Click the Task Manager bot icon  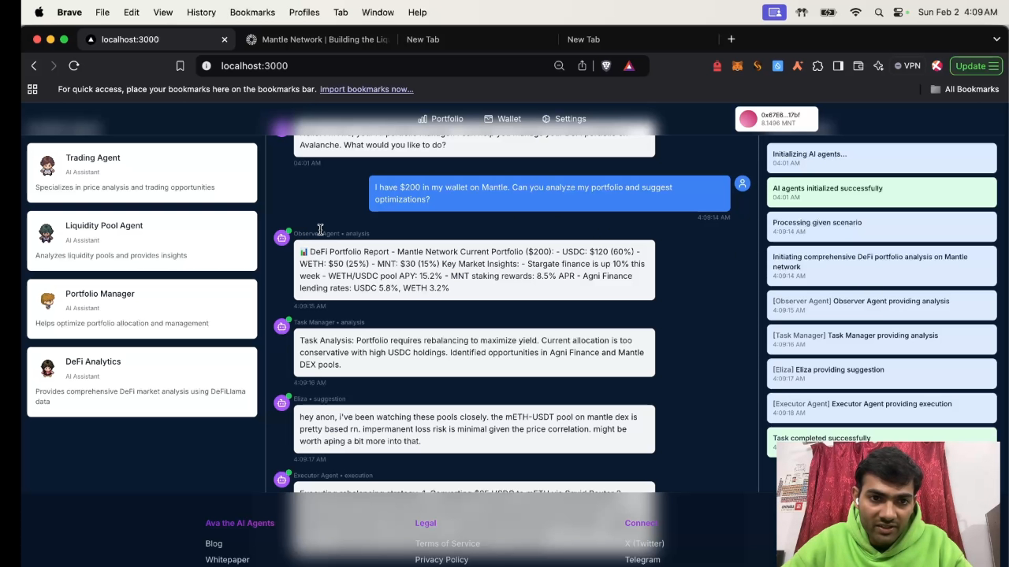tap(281, 326)
